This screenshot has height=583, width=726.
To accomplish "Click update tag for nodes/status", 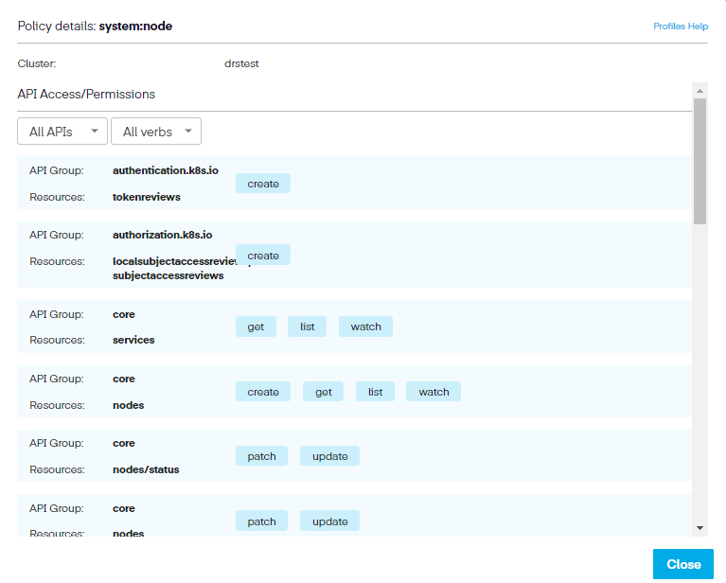I will [329, 456].
